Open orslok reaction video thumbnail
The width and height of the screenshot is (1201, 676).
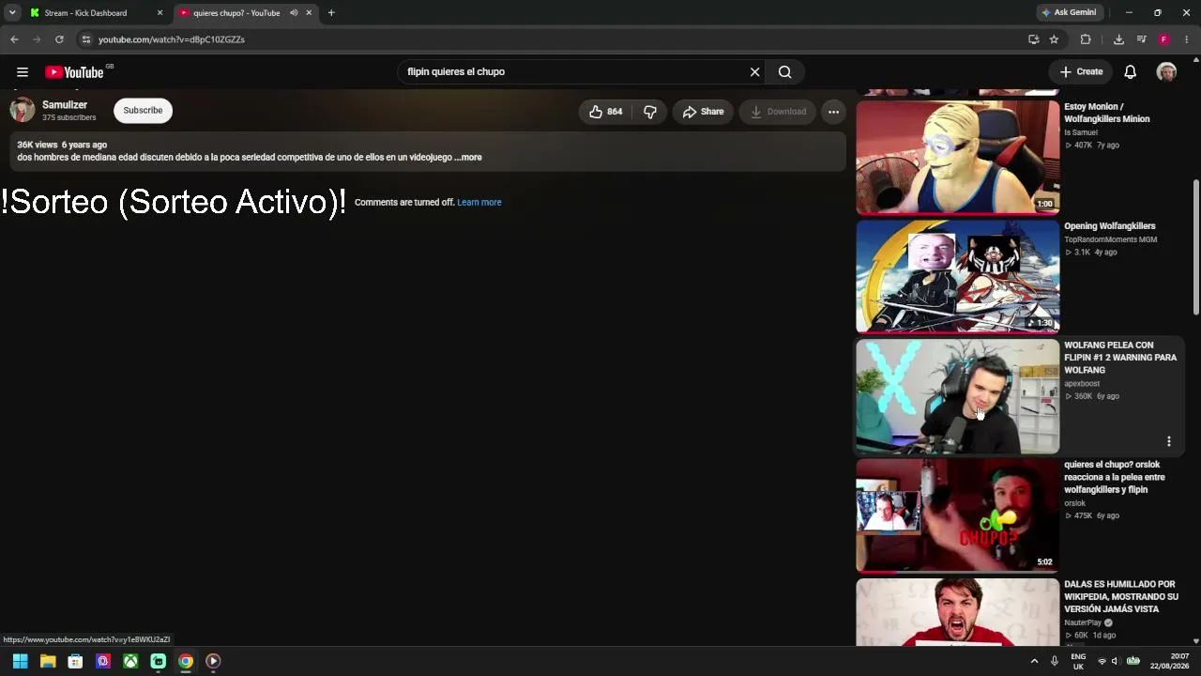point(957,515)
